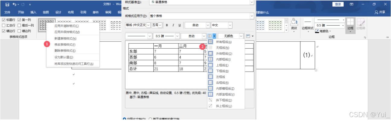Open the 五号 font size dropdown

(x=160, y=25)
